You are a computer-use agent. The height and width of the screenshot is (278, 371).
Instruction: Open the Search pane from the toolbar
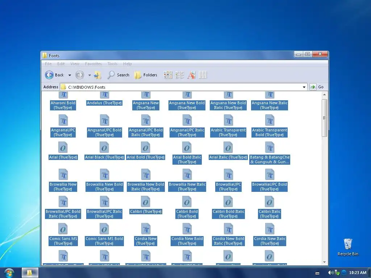coord(118,75)
